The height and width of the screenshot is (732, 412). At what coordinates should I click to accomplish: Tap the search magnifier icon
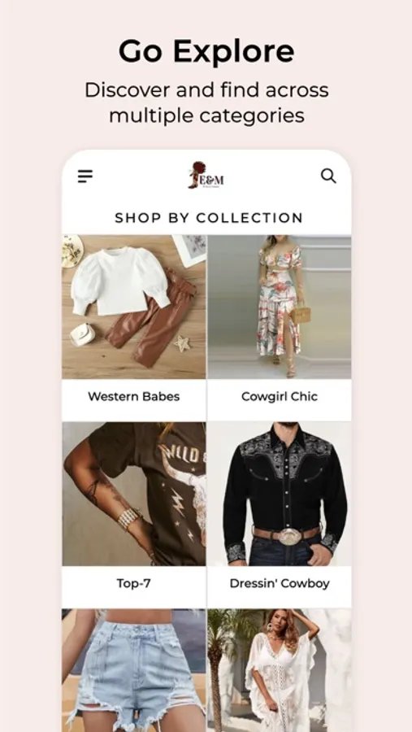coord(328,176)
